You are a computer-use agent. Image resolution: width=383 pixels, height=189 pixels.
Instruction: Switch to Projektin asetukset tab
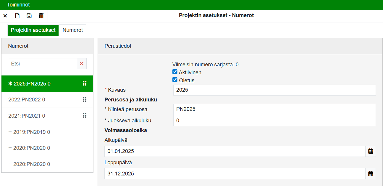[33, 30]
